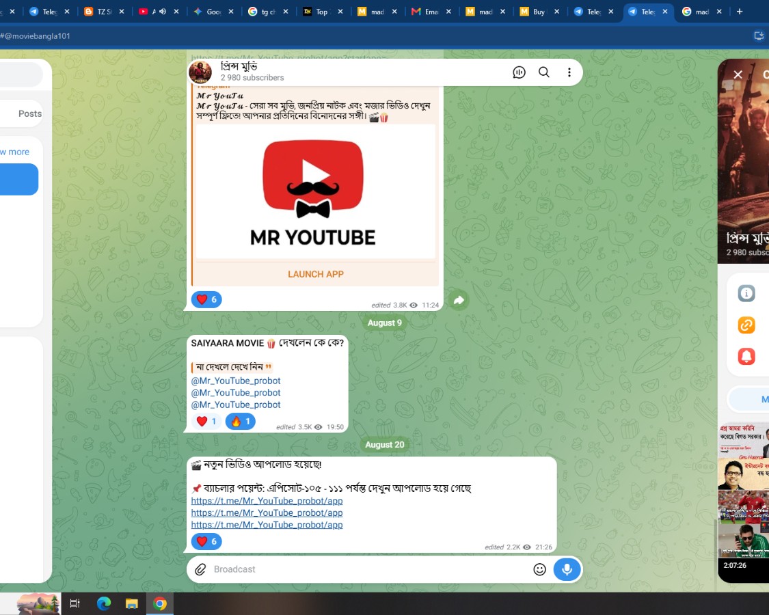Toggle notifications with the red bell icon
Screen dimensions: 769x615
point(746,357)
